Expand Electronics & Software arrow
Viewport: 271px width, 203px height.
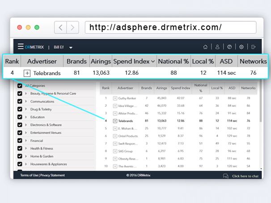coord(26,125)
